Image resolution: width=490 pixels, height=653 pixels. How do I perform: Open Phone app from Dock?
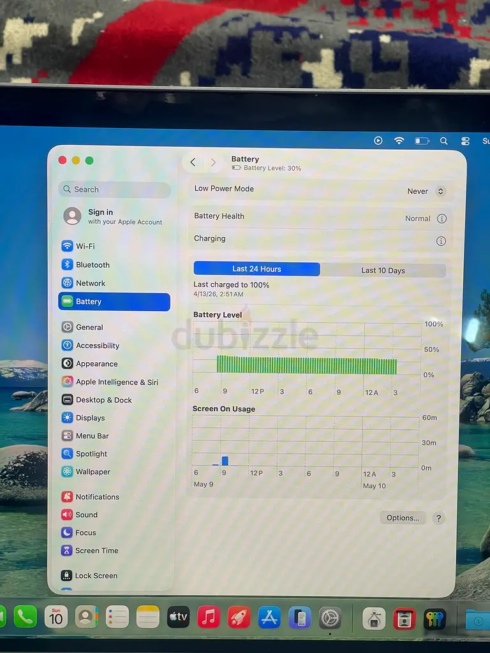pos(25,617)
